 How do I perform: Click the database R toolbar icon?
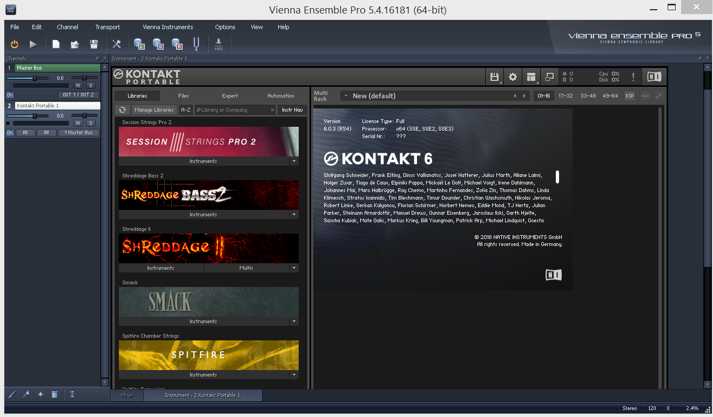point(177,44)
